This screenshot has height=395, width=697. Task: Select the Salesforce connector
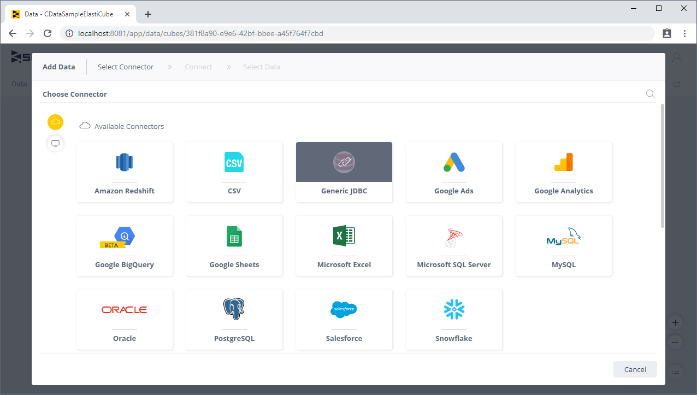point(344,319)
